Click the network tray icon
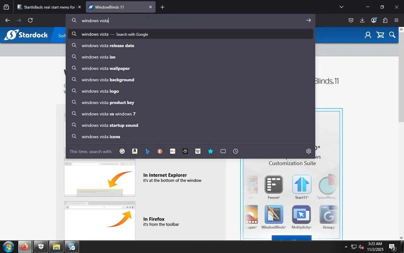Image resolution: width=404 pixels, height=253 pixels. (354, 247)
